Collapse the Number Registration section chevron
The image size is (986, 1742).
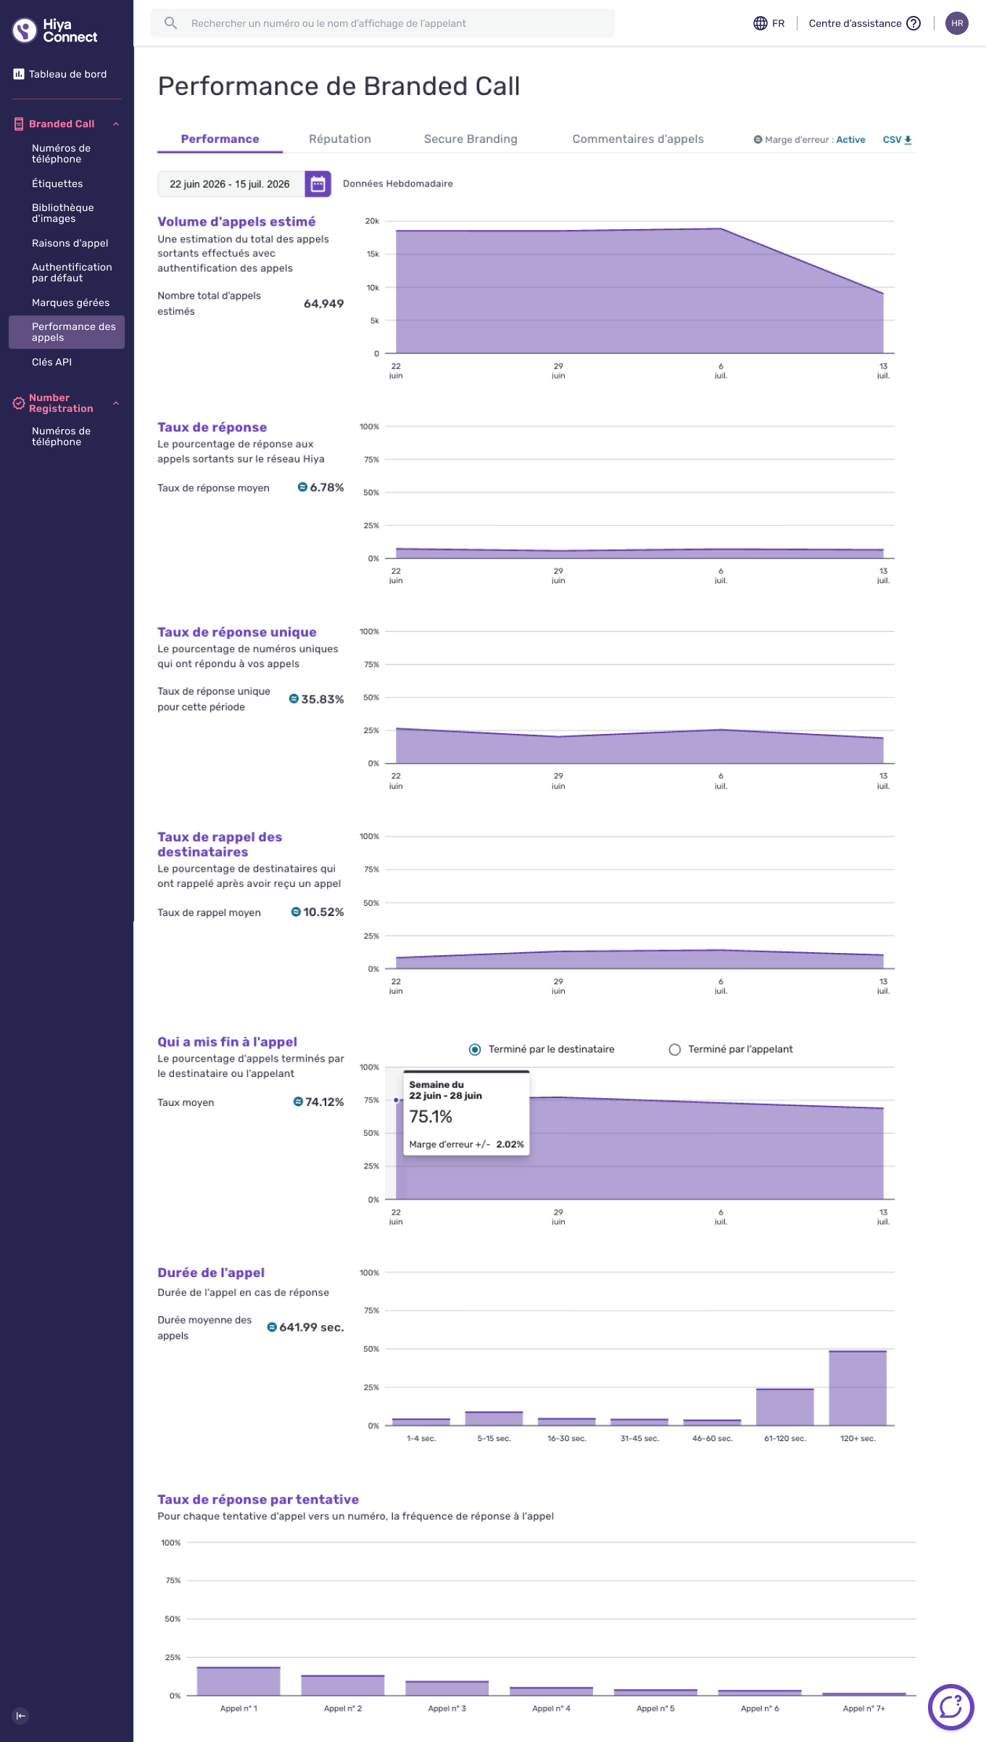tap(116, 403)
